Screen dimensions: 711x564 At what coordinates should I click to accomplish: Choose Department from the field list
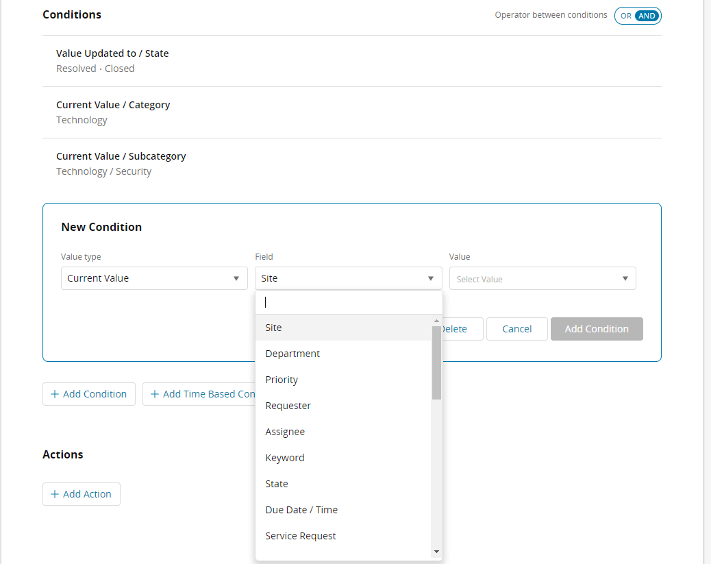tap(292, 354)
